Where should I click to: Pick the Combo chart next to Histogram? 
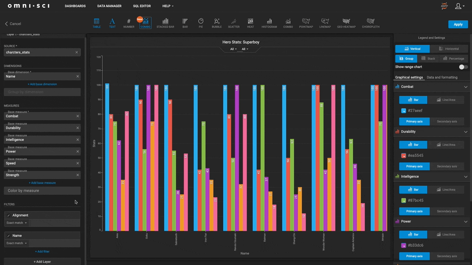(288, 23)
